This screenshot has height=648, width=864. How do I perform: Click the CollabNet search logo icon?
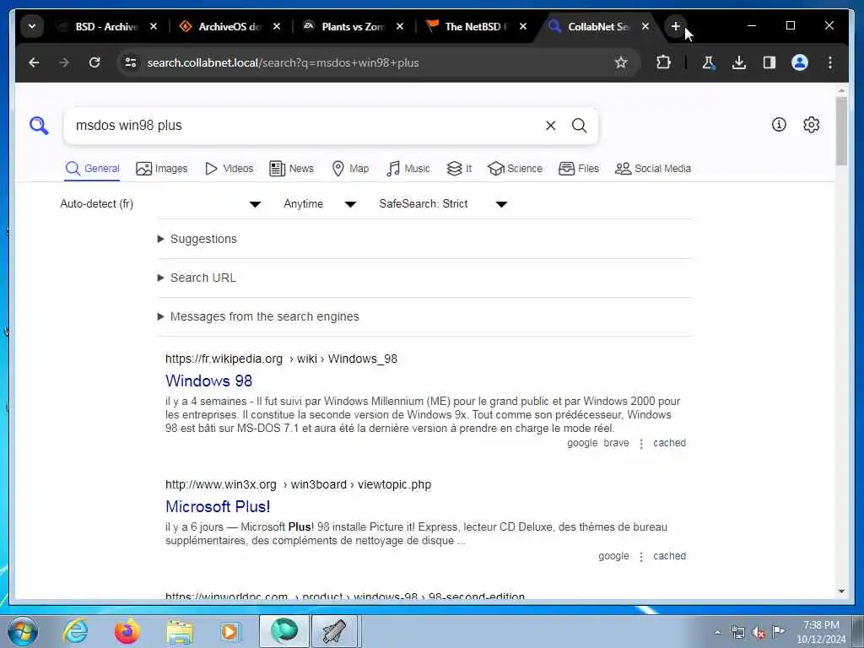(x=39, y=126)
